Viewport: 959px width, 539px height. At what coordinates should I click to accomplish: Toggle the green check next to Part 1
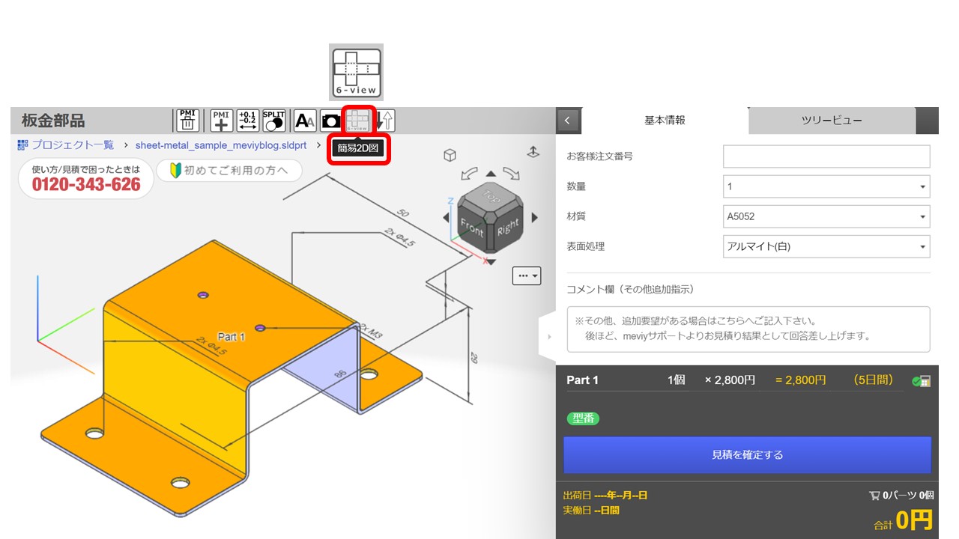coord(918,380)
